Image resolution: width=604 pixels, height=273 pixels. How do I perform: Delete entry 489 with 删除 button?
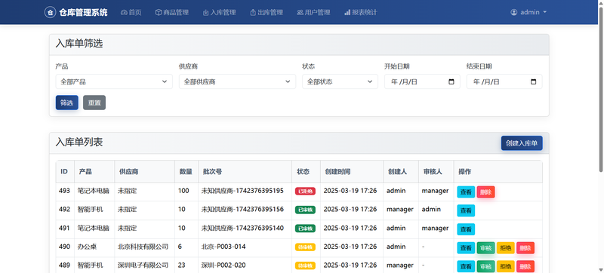(525, 266)
